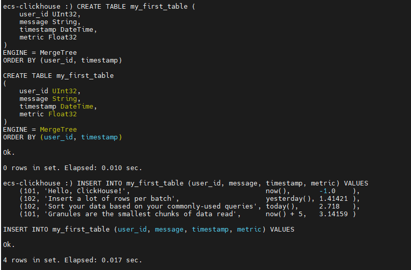Click the INSERT INTO prompt line

(186, 183)
